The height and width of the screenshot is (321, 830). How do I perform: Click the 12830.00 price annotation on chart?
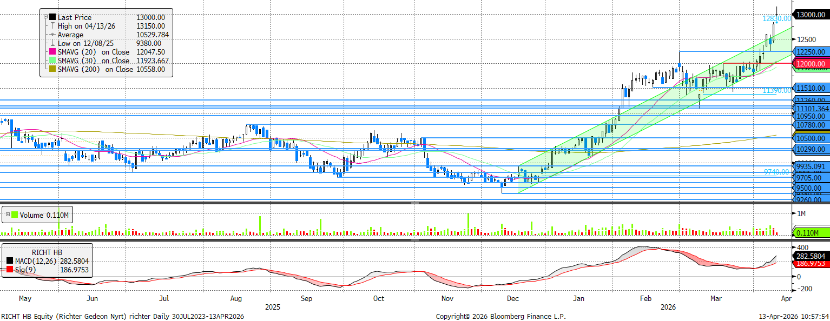pyautogui.click(x=776, y=18)
